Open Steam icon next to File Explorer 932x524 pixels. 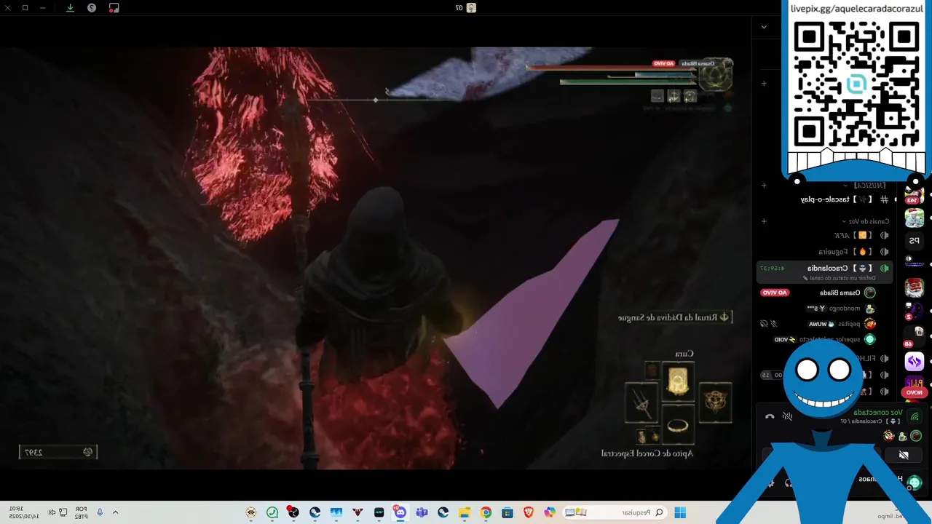click(x=443, y=512)
